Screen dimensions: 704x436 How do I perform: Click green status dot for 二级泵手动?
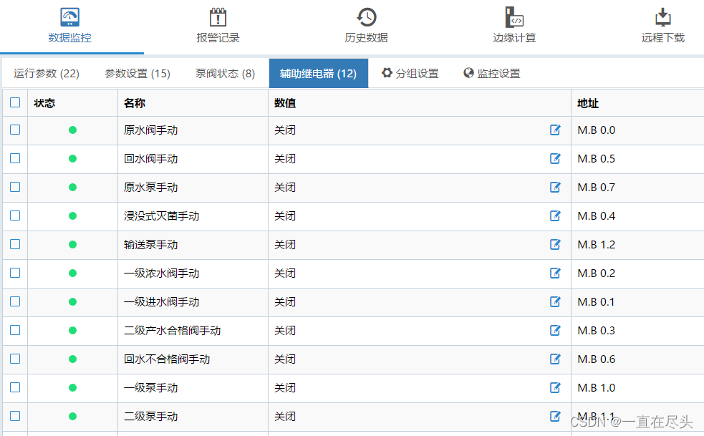click(x=72, y=416)
